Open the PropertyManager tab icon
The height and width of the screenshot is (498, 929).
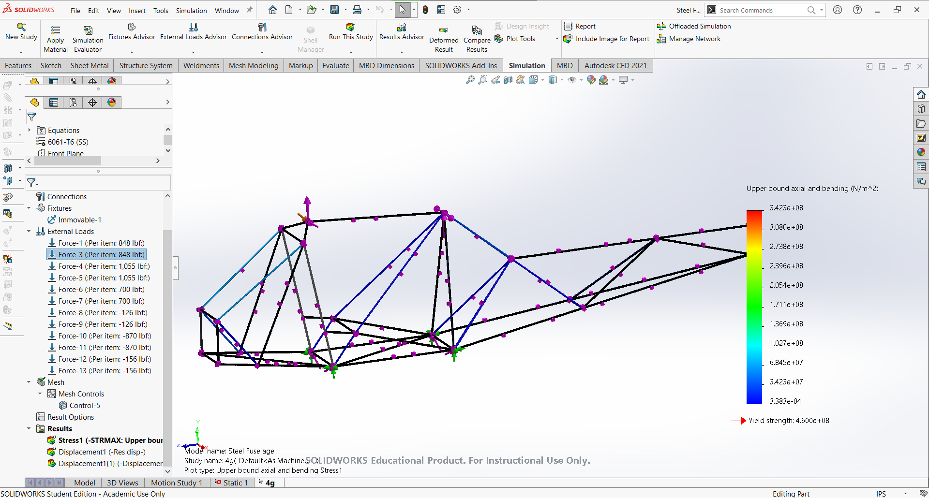coord(54,102)
